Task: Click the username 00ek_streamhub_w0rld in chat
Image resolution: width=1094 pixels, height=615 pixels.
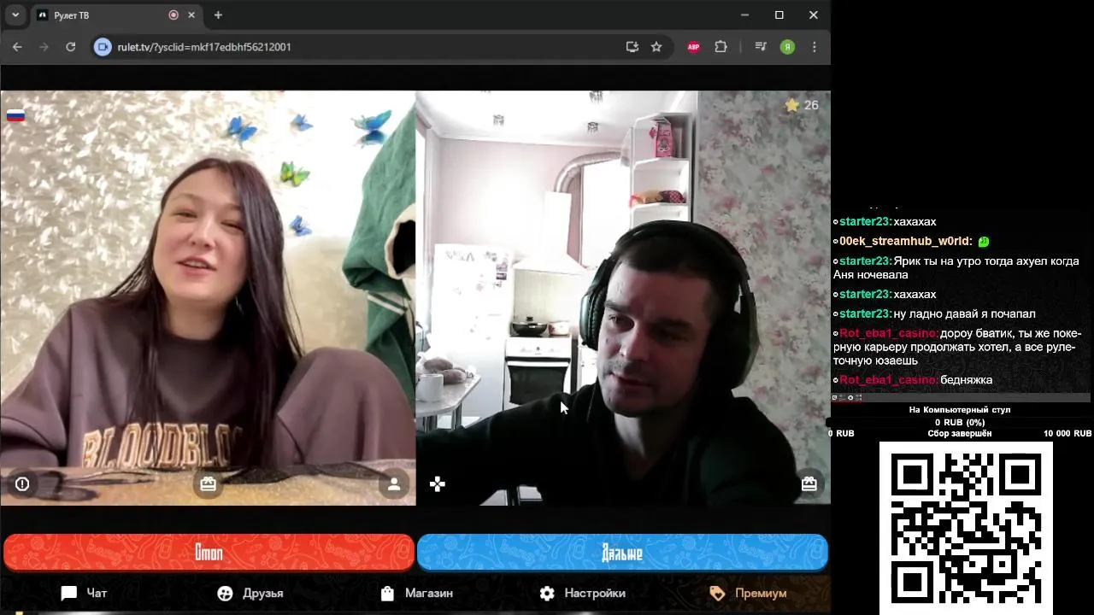Action: coord(906,241)
